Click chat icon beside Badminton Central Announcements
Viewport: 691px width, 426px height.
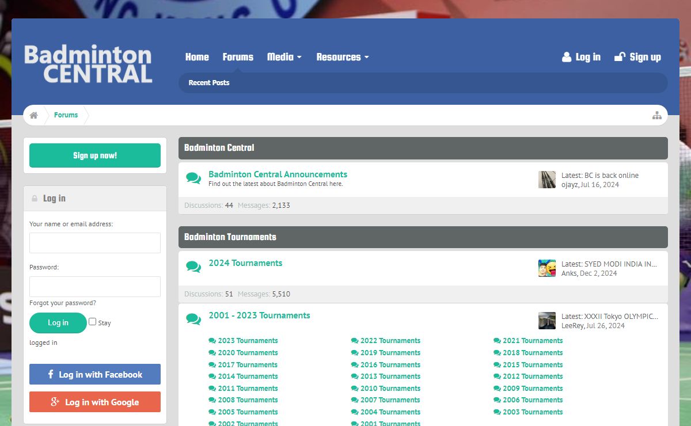(x=193, y=178)
